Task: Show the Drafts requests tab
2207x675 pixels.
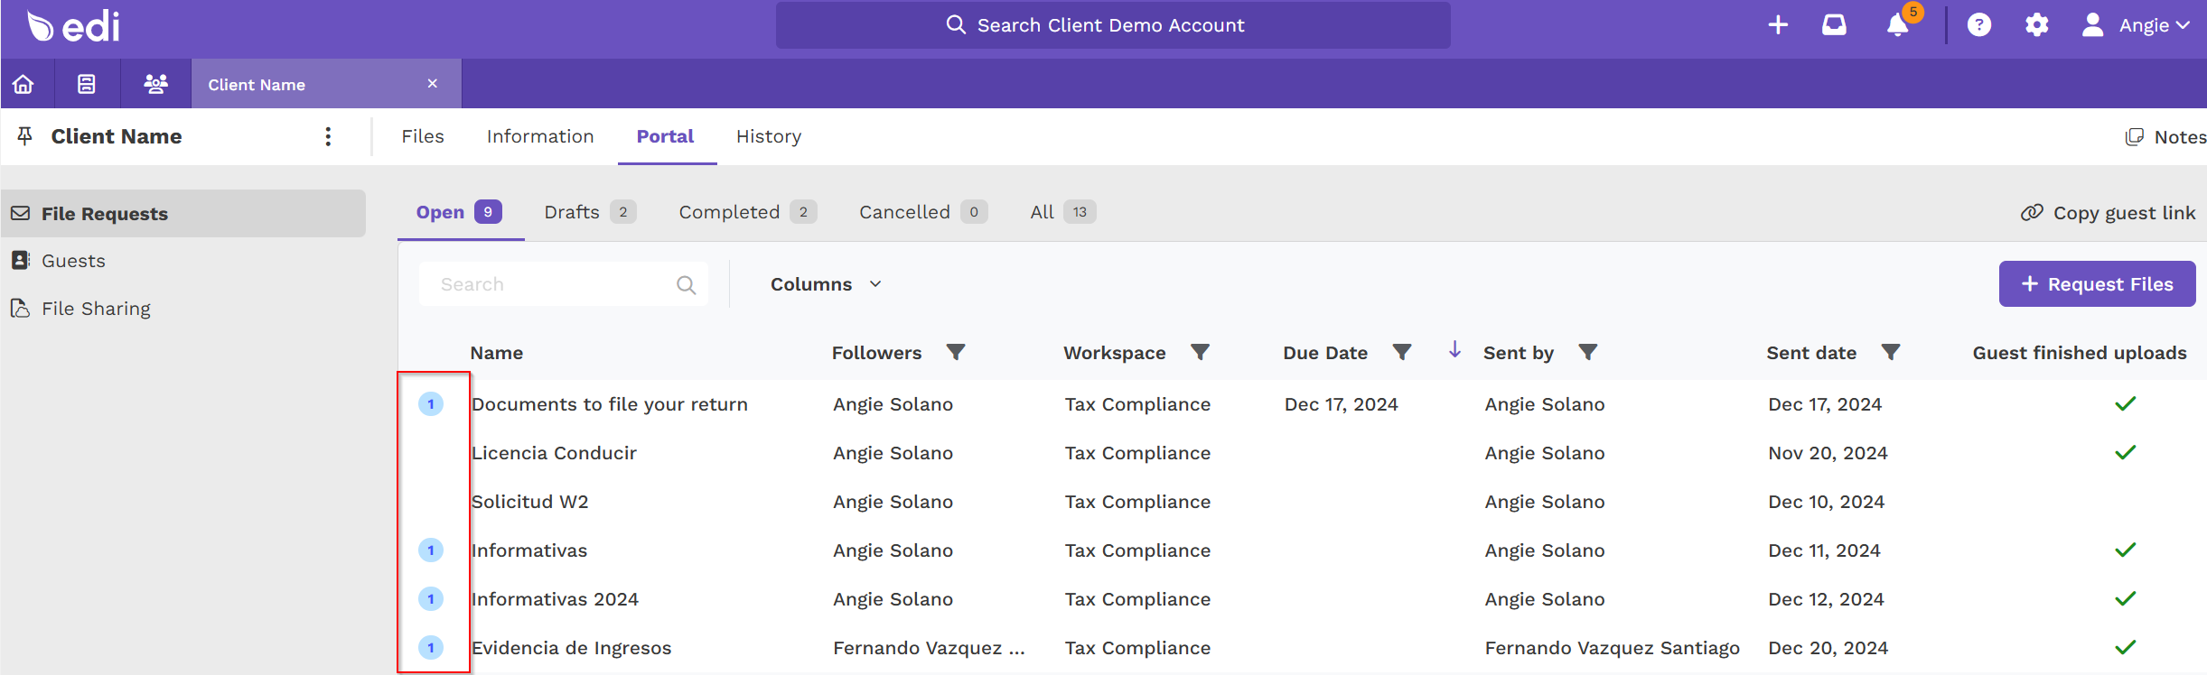Action: click(x=590, y=212)
